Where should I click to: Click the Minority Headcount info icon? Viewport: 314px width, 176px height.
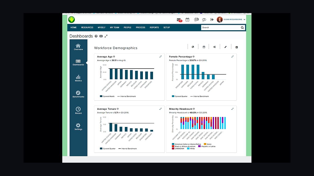coord(194,109)
